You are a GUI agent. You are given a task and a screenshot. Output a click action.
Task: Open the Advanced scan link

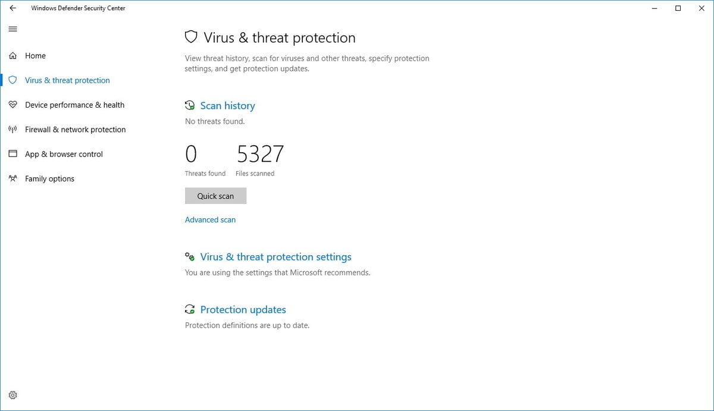[x=210, y=220]
